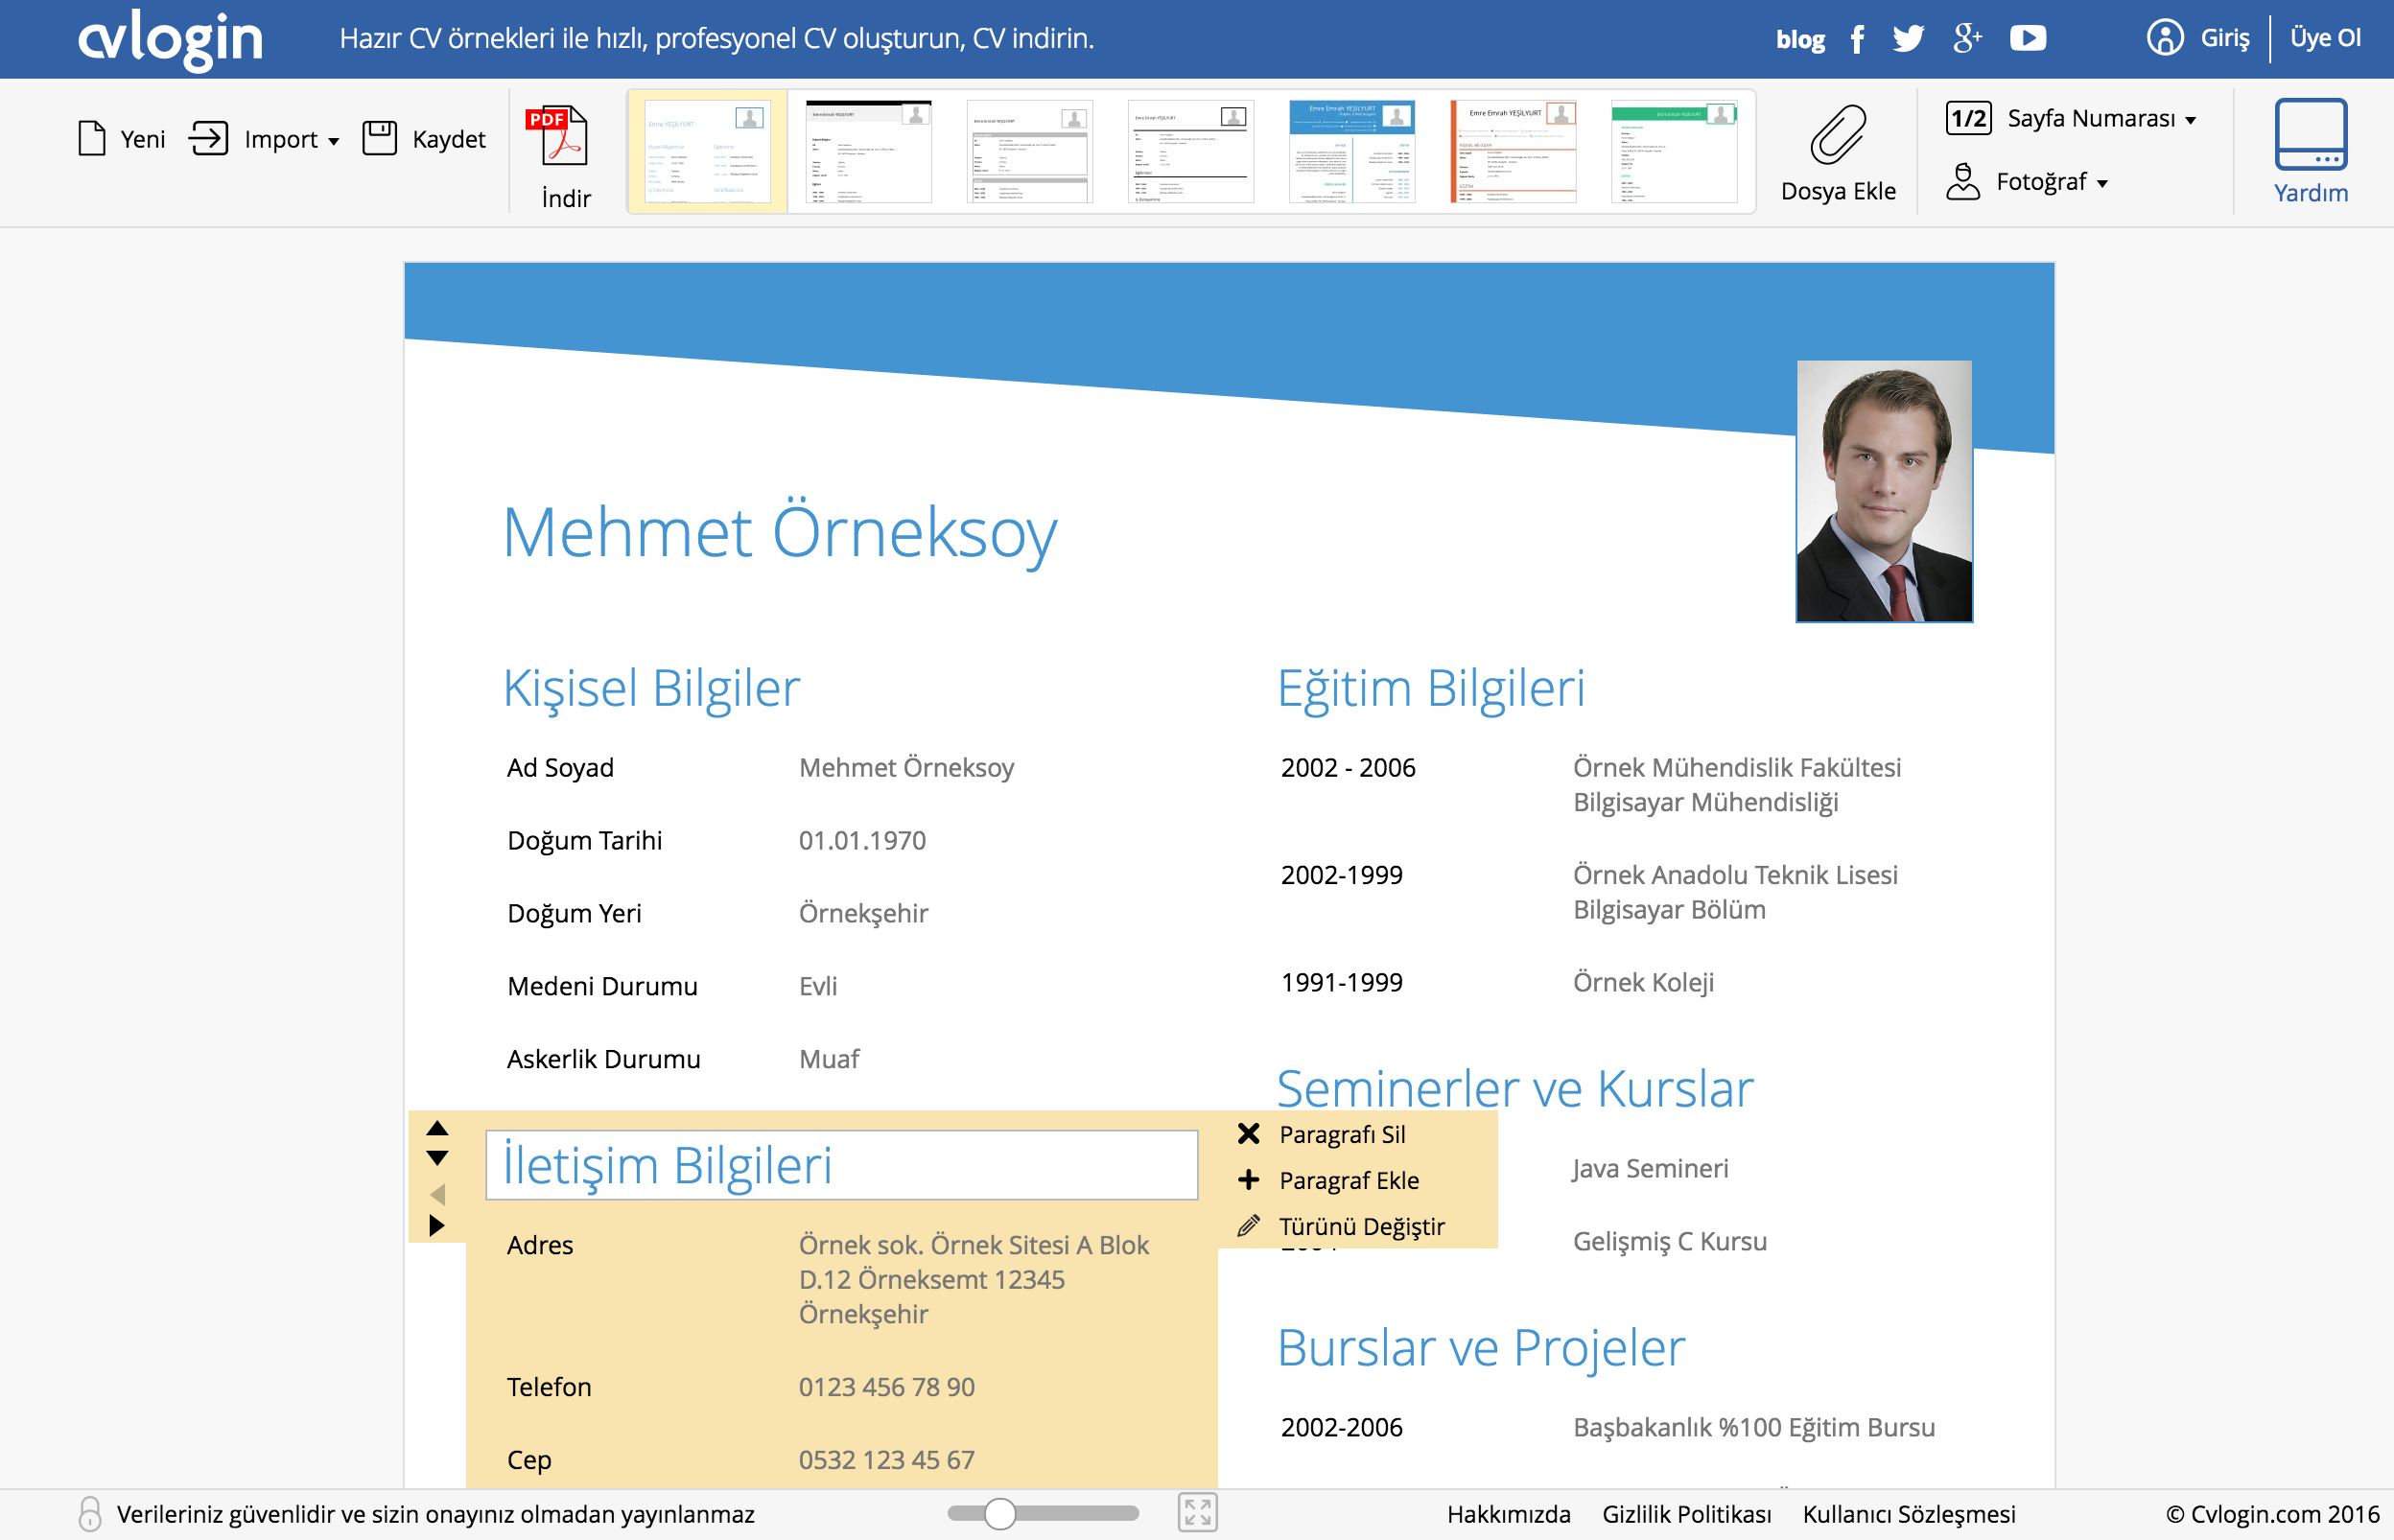Open the Google Plus icon in header
This screenshot has width=2394, height=1540.
click(1967, 38)
